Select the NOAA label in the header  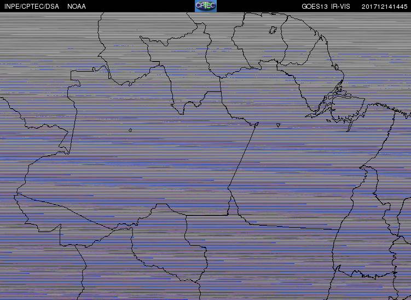pyautogui.click(x=77, y=7)
